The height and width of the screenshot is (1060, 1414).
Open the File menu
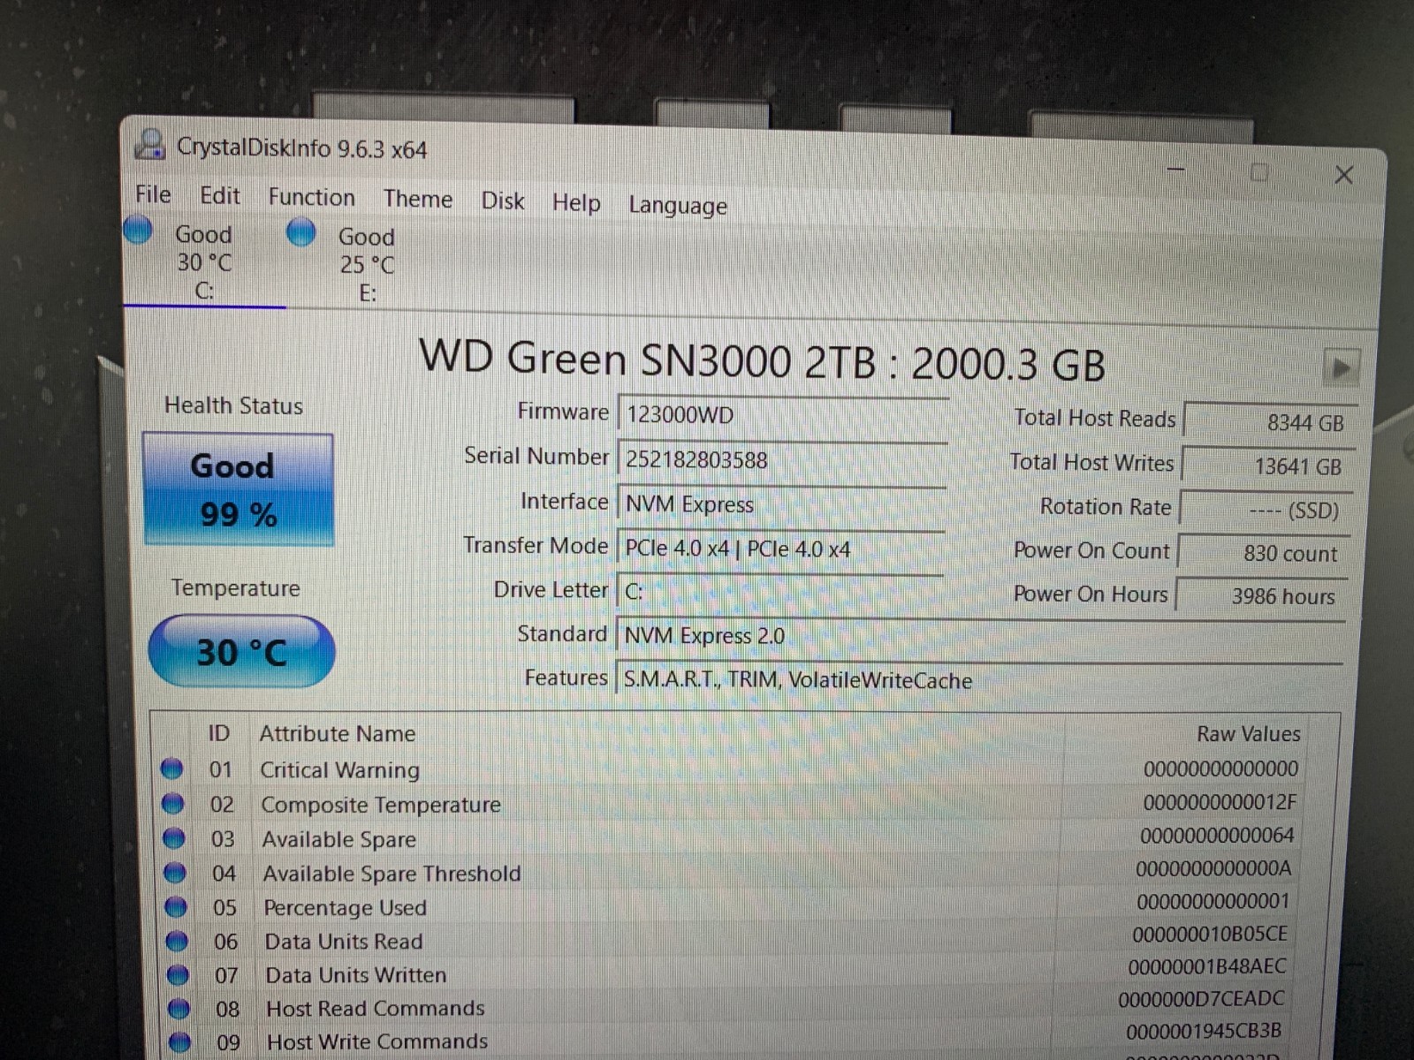[153, 194]
